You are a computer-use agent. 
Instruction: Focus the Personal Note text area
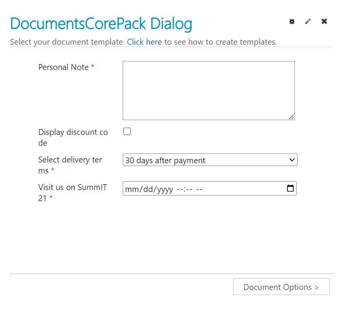point(209,91)
